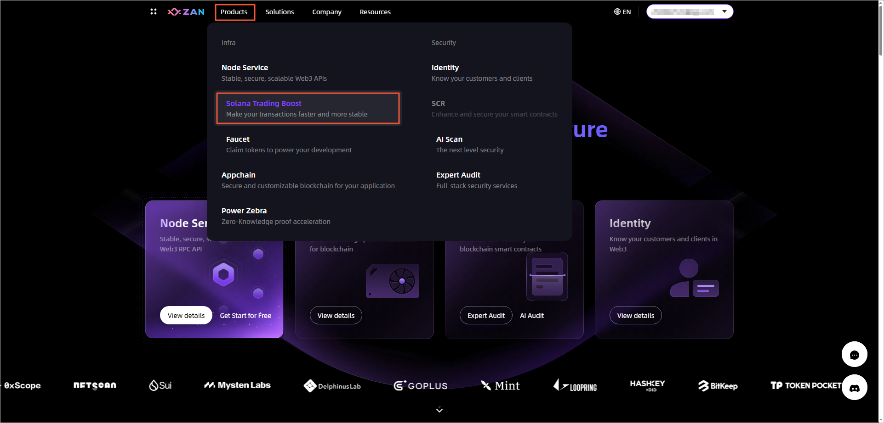Click the Token Pocket logo
The width and height of the screenshot is (884, 423).
point(806,385)
